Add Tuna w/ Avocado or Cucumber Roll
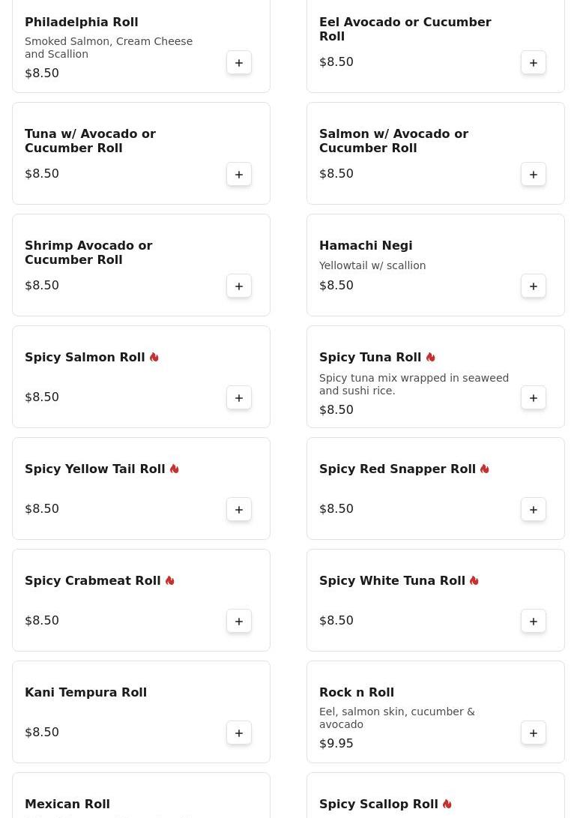 click(x=239, y=175)
